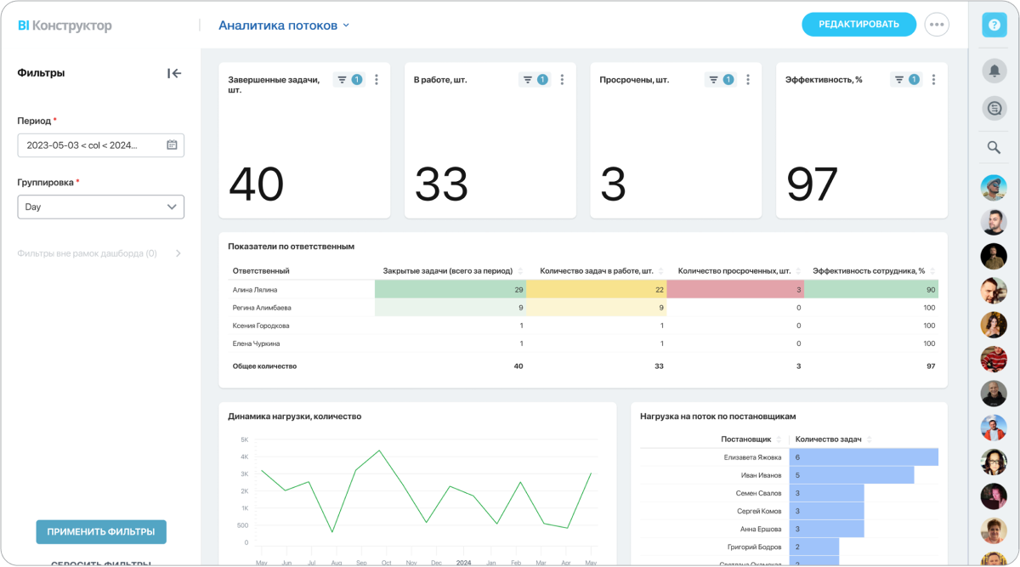Collapse the Фильтры sidebar panel
This screenshot has width=1020, height=567.
pos(174,73)
